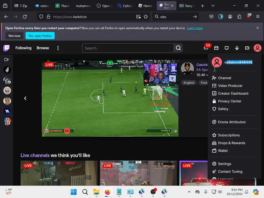Click the streamer profile avatar
Screen dimensions: 264x198
coord(187,69)
